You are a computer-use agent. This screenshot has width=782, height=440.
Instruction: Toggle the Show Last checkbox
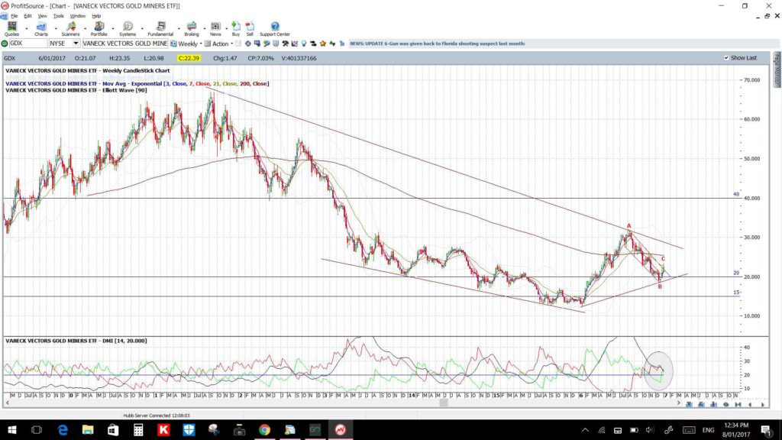[726, 58]
